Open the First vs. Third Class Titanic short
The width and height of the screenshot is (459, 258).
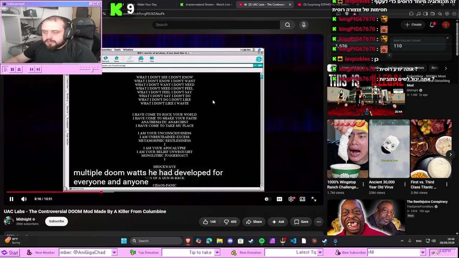(x=431, y=149)
